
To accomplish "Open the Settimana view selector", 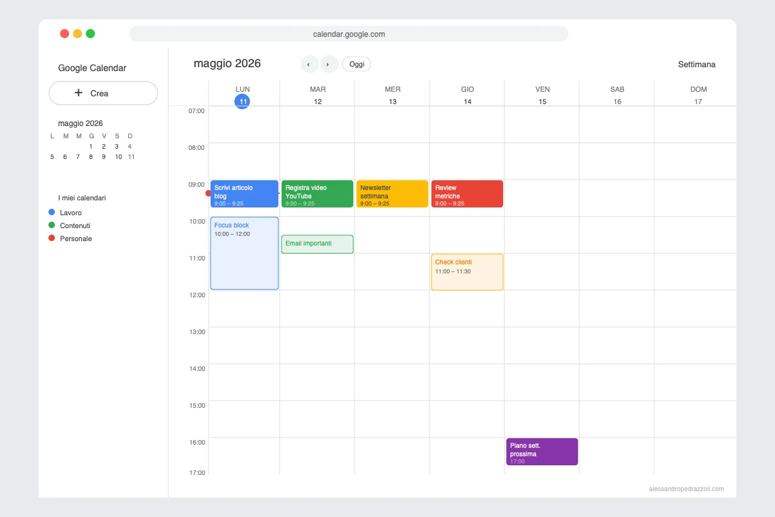I will 697,64.
